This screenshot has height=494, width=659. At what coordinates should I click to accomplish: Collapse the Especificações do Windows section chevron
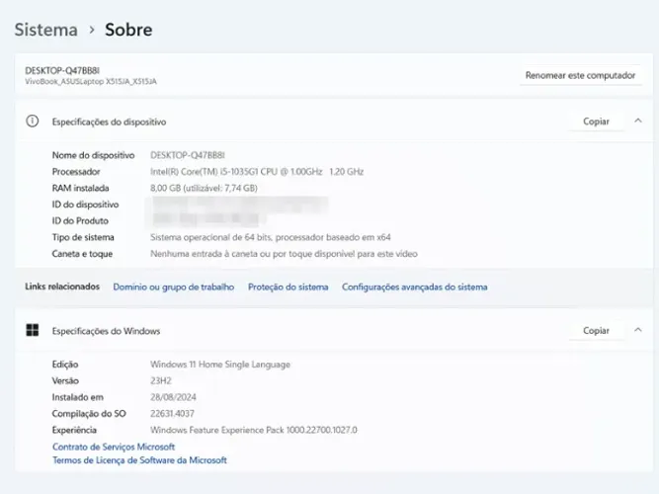point(638,330)
